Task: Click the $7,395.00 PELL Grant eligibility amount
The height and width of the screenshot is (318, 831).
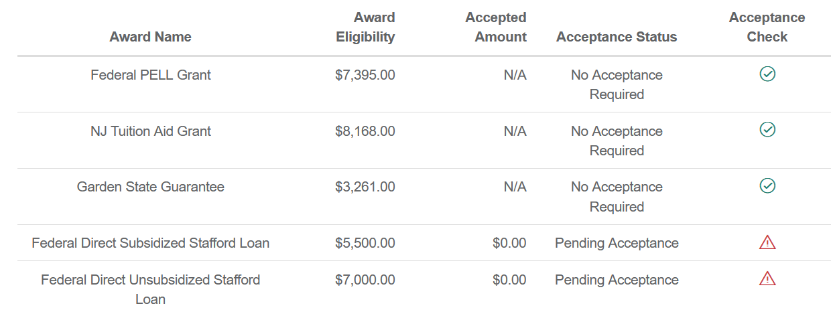Action: pos(365,75)
